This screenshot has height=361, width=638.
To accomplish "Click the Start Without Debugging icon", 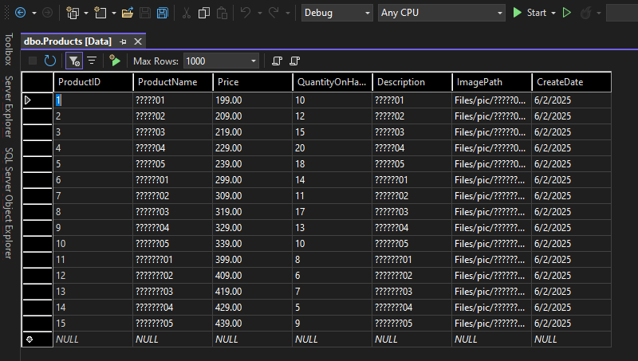I will click(567, 13).
